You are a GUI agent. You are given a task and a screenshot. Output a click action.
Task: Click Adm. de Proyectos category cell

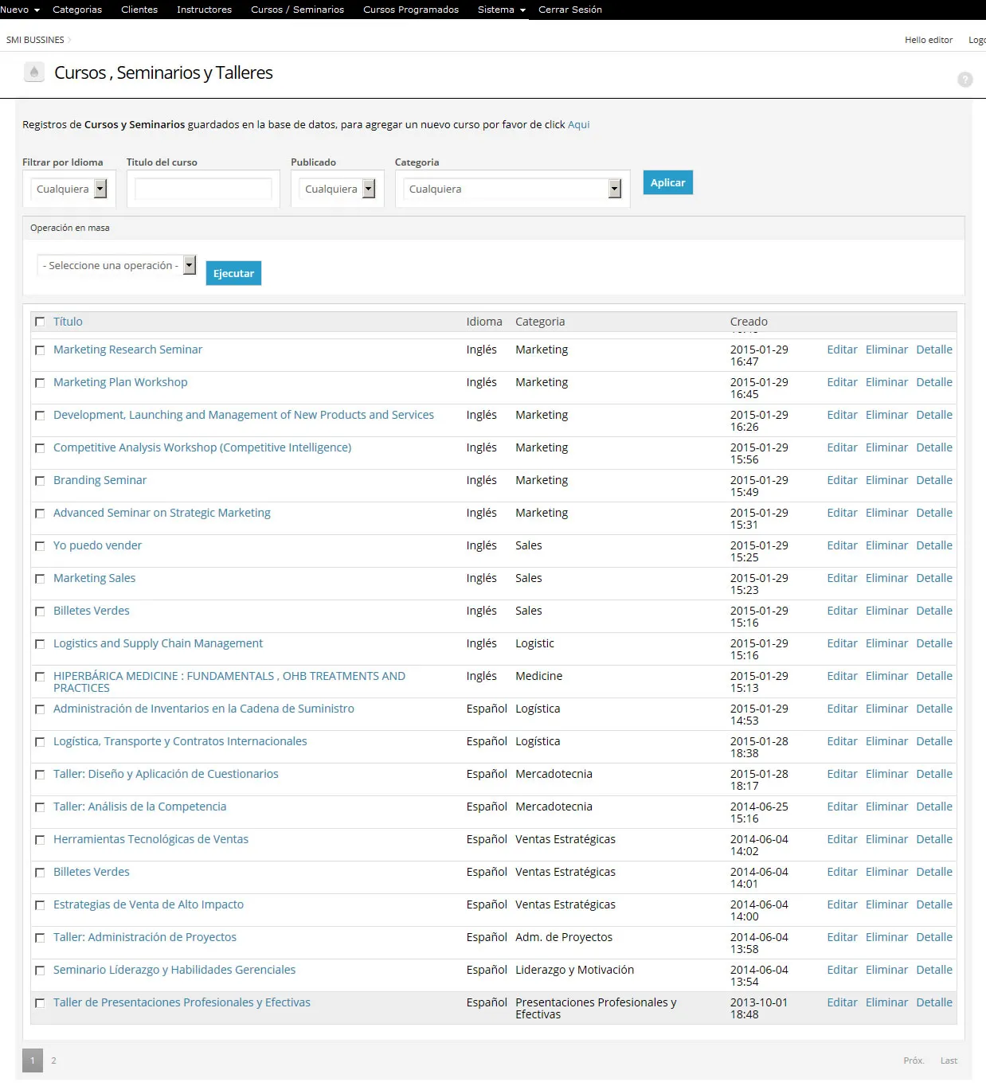[x=564, y=937]
